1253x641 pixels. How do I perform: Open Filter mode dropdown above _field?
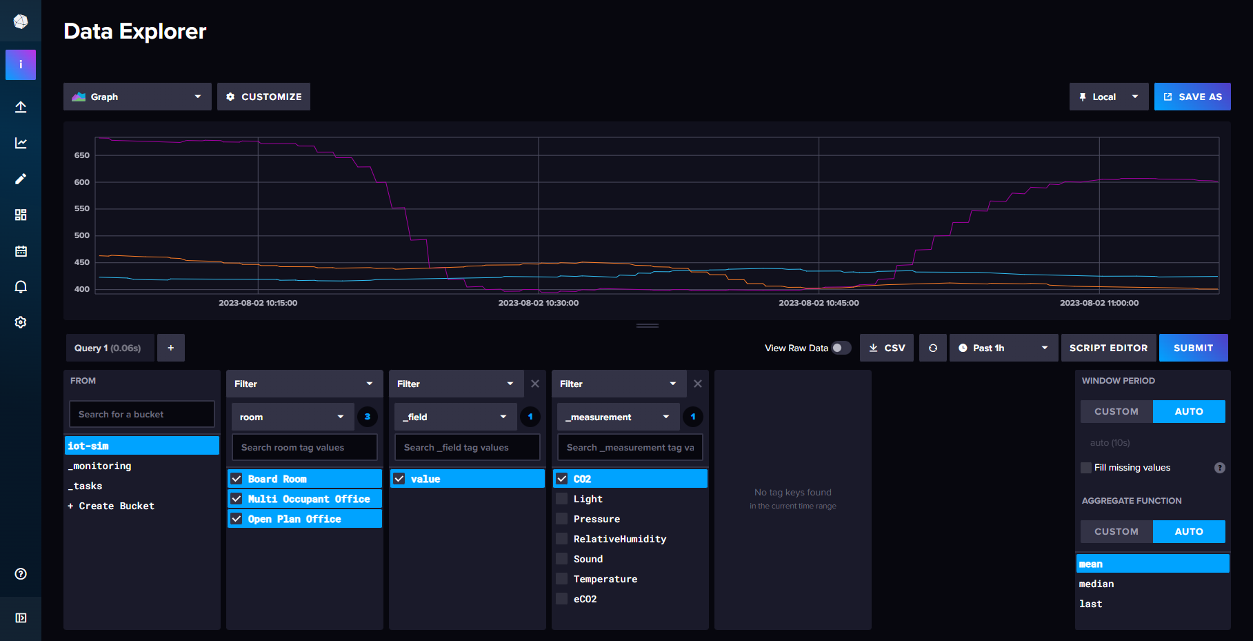[x=457, y=384]
